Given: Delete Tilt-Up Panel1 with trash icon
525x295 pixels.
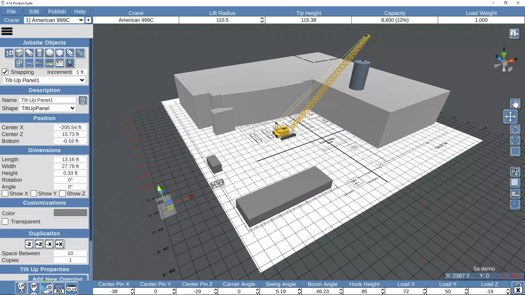Looking at the screenshot, I should pyautogui.click(x=83, y=100).
